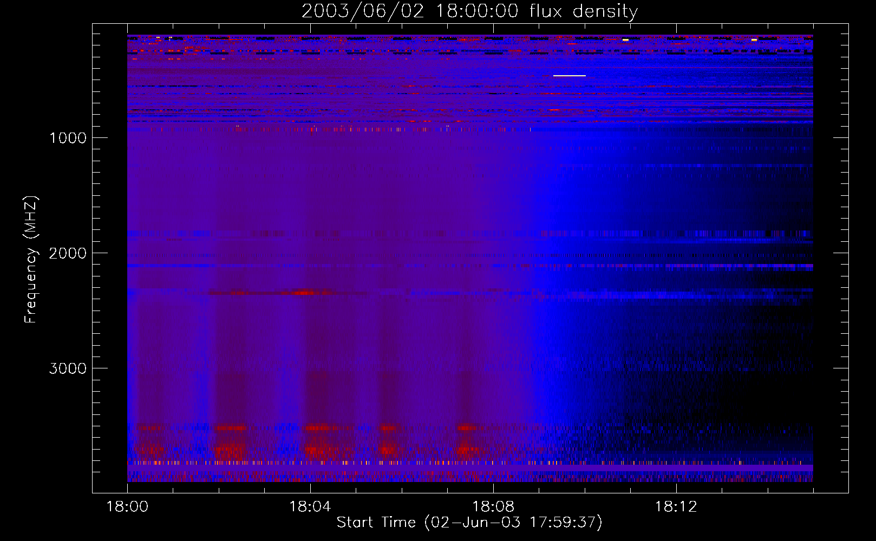Click the plot title '2003/06/02 18:00:00 flux density'
Viewport: 876px width, 541px height.
pyautogui.click(x=469, y=11)
